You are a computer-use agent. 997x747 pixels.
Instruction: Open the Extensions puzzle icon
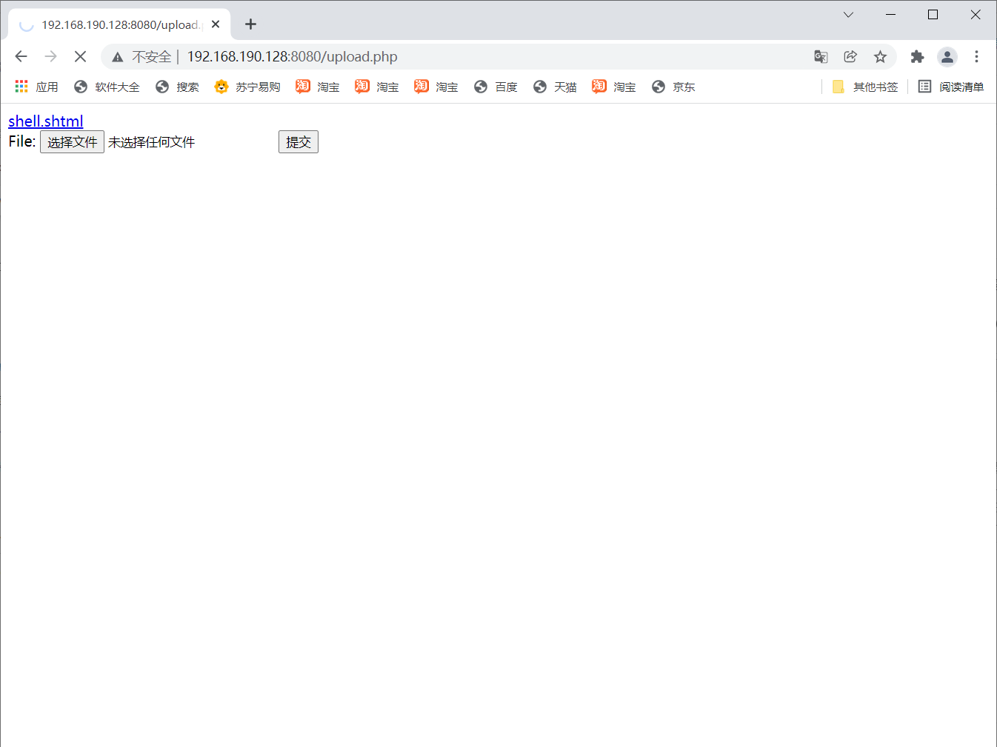point(917,56)
